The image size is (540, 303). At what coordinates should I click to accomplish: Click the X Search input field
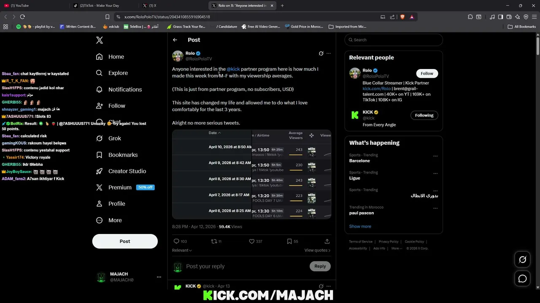[x=394, y=40]
